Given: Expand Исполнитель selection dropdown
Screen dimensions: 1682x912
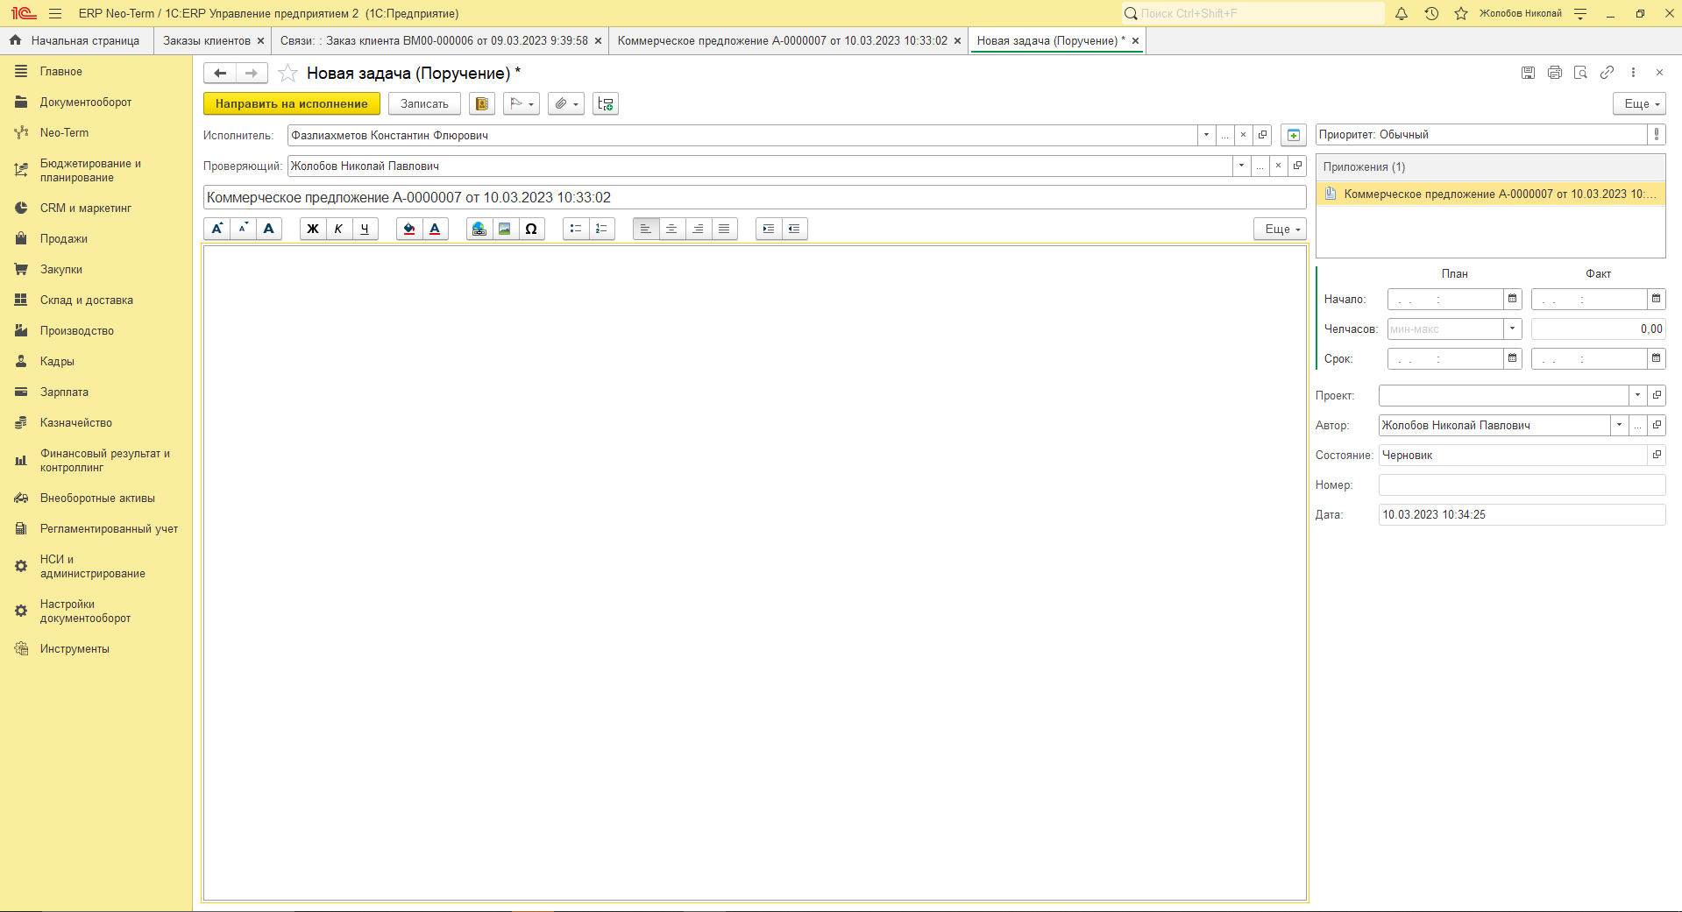Looking at the screenshot, I should (1206, 135).
